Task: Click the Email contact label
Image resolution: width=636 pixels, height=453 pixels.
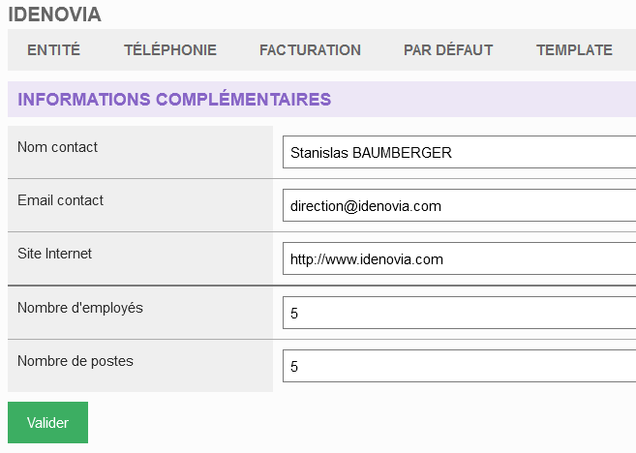Action: click(x=61, y=200)
